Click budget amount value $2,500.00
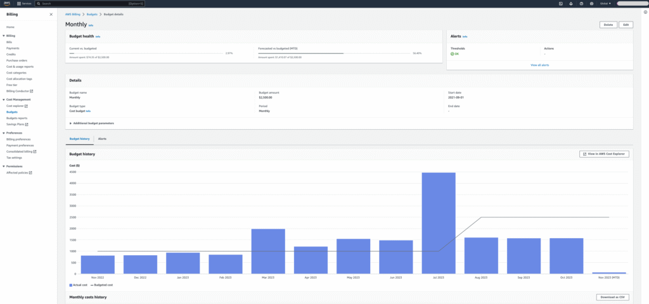The height and width of the screenshot is (304, 649). [x=266, y=98]
